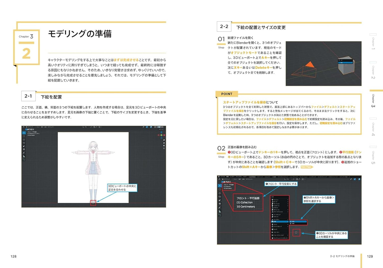Screen dimensions: 383x268
Task: Select the Scale tool in right viewport toolbar
Action: coord(220,200)
